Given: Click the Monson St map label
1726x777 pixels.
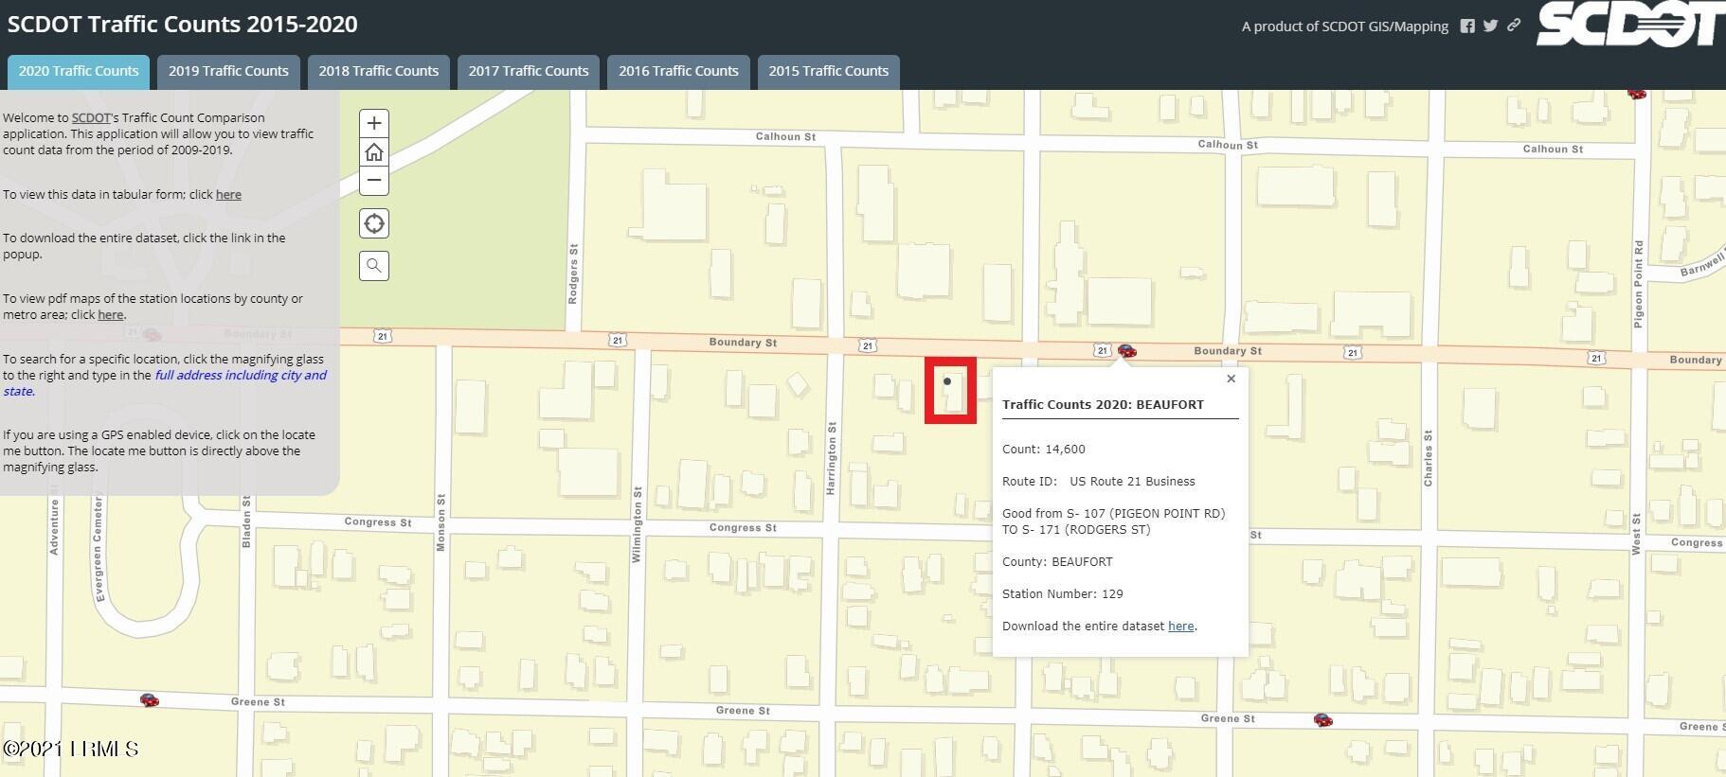Looking at the screenshot, I should [x=440, y=522].
